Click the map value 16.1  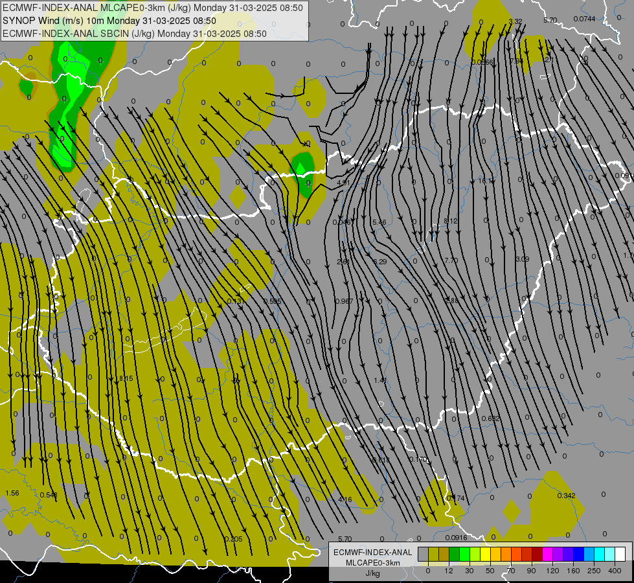click(x=485, y=181)
